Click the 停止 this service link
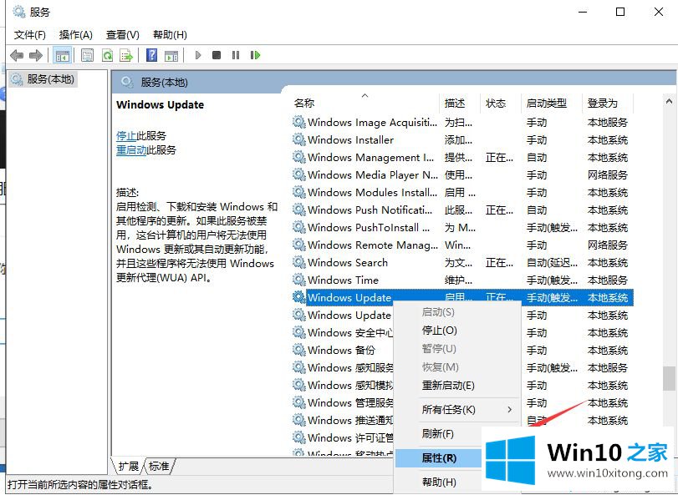Viewport: 678px width, 495px height. coord(126,136)
